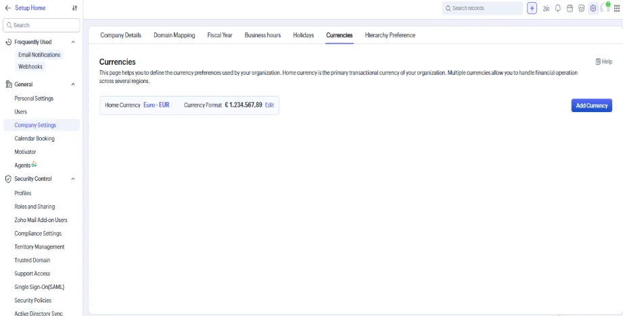The image size is (623, 316).
Task: Open the calendar icon in the top bar
Action: [570, 8]
